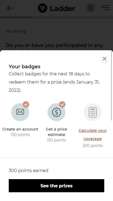The width and height of the screenshot is (113, 201).
Task: Open the Calculate your coverage link
Action: [x=93, y=135]
